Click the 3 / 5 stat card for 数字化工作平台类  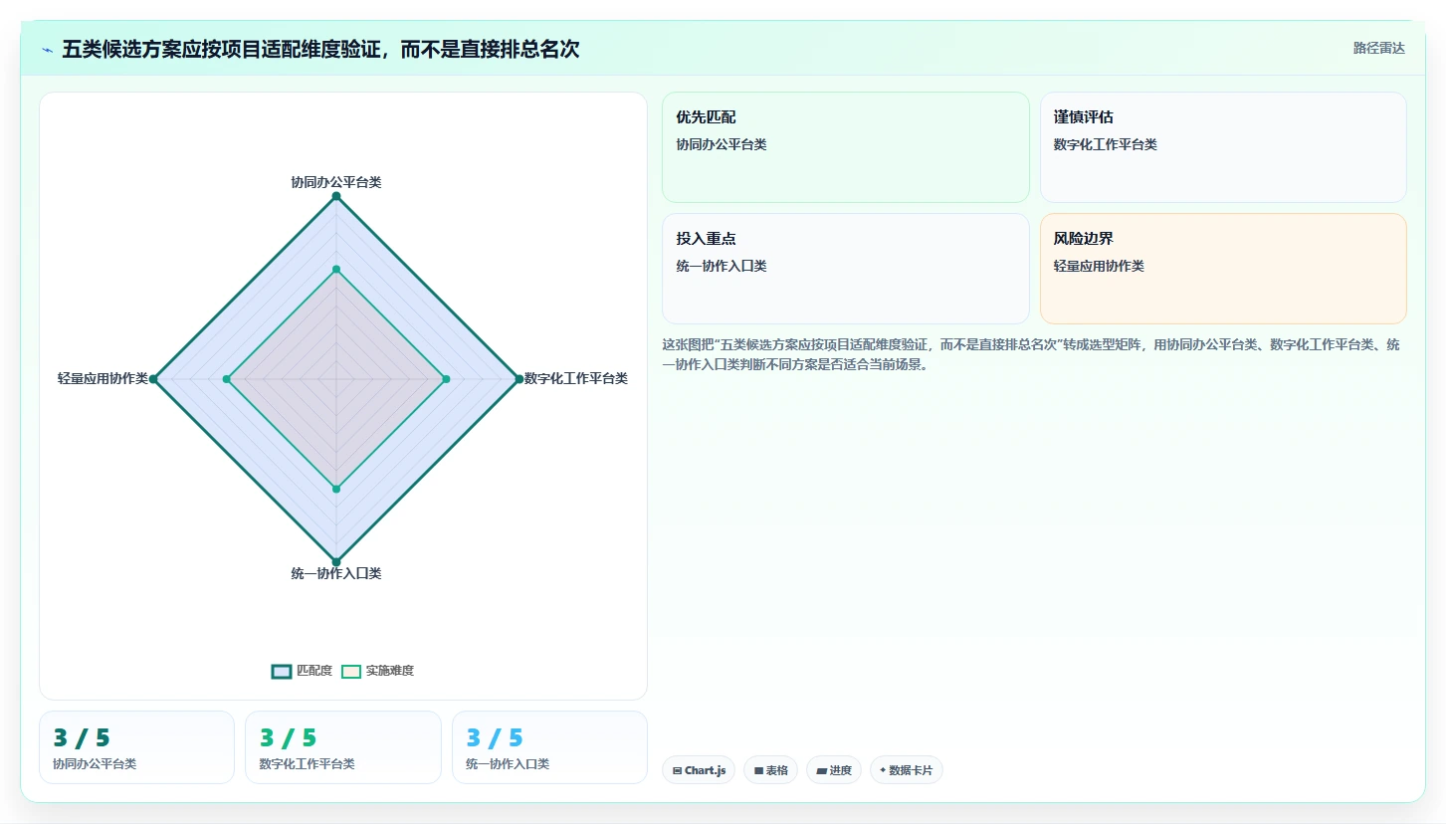pyautogui.click(x=343, y=747)
